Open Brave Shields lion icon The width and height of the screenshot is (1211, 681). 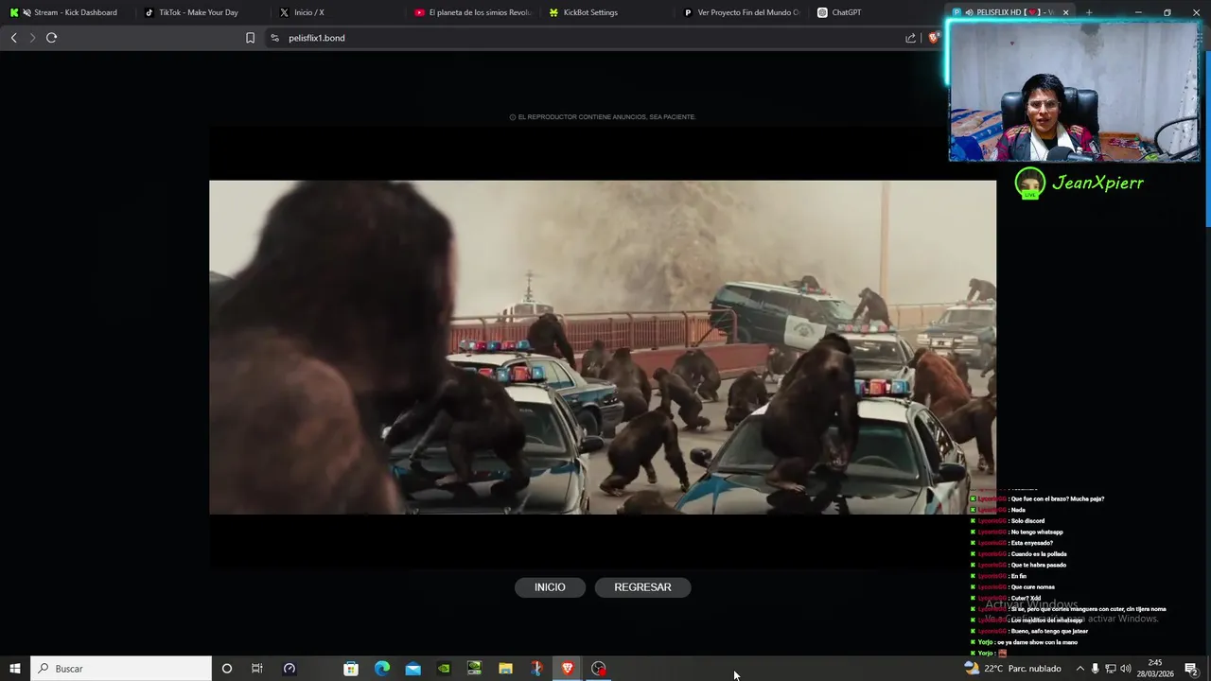933,38
